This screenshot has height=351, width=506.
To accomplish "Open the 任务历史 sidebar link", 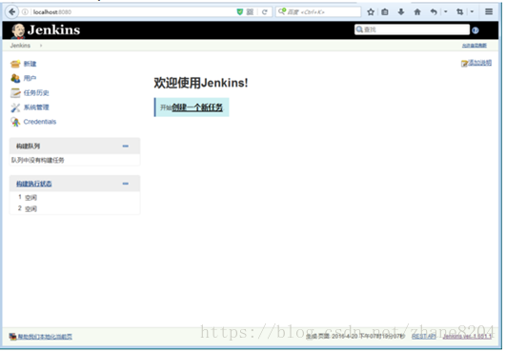I will coord(36,92).
